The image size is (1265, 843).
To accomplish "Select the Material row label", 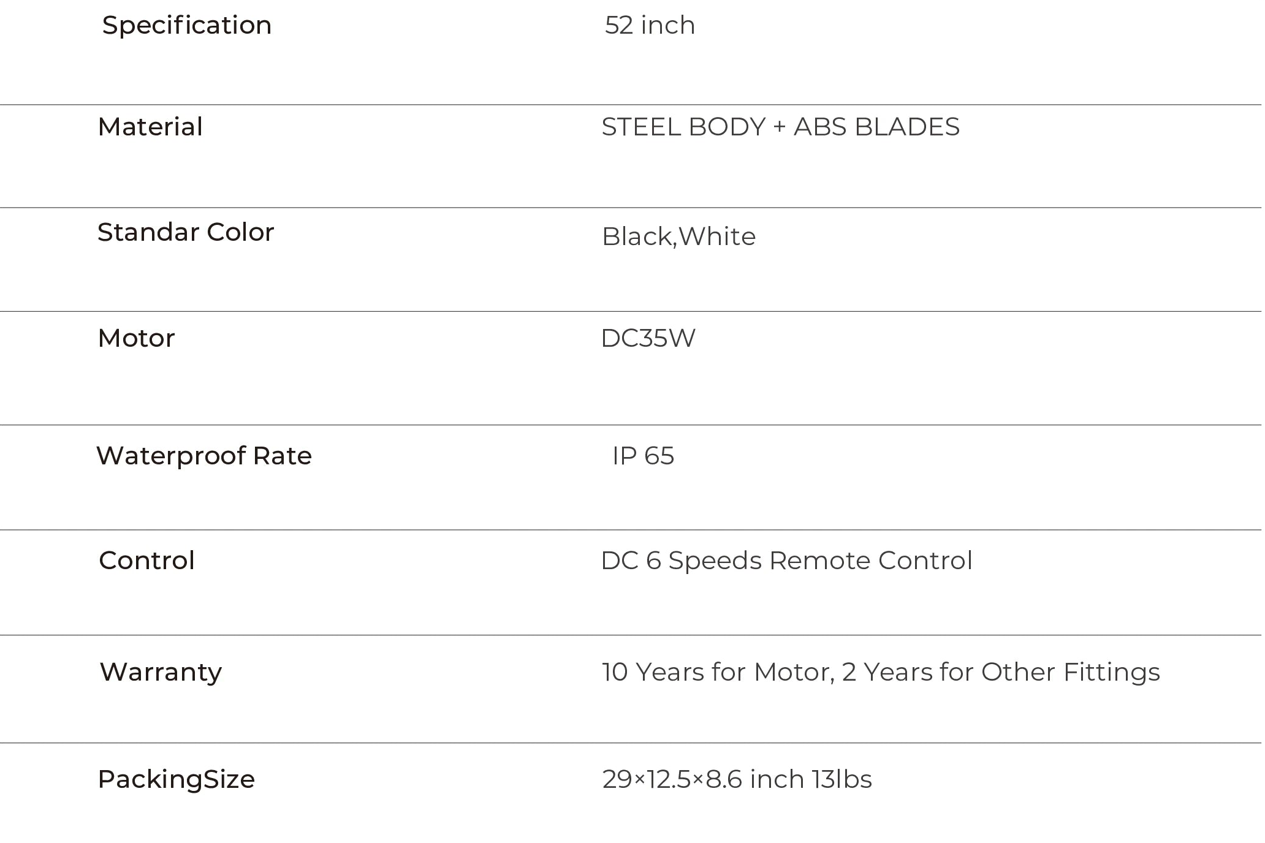I will [150, 127].
